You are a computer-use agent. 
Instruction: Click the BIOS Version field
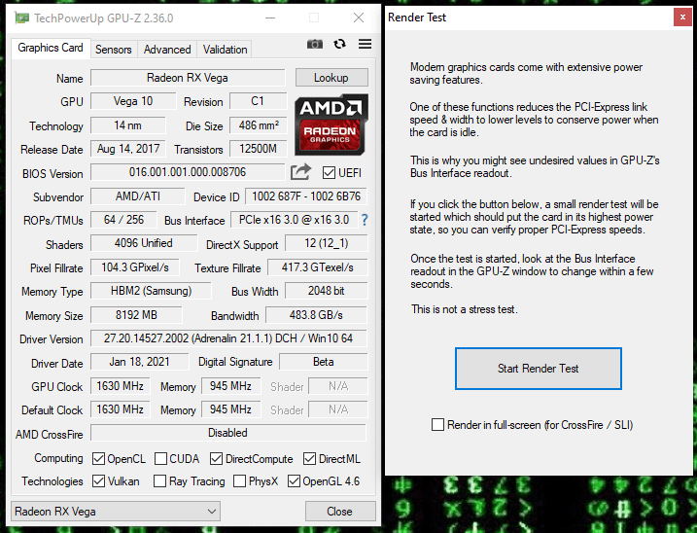click(x=188, y=172)
